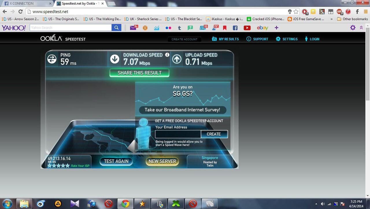Open eBay from the Yahoo toolbar

pyautogui.click(x=262, y=28)
